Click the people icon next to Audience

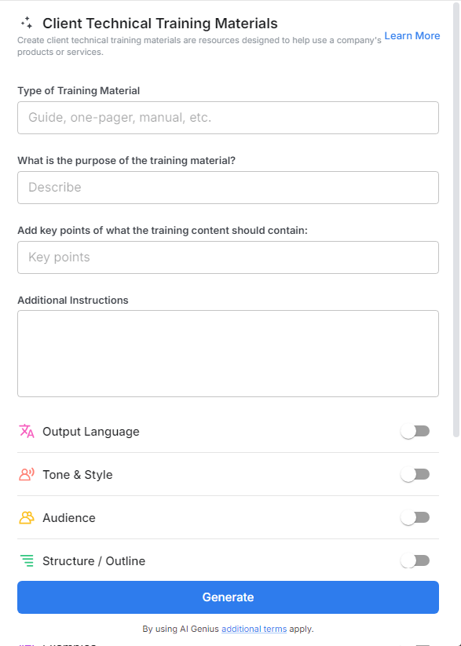26,517
